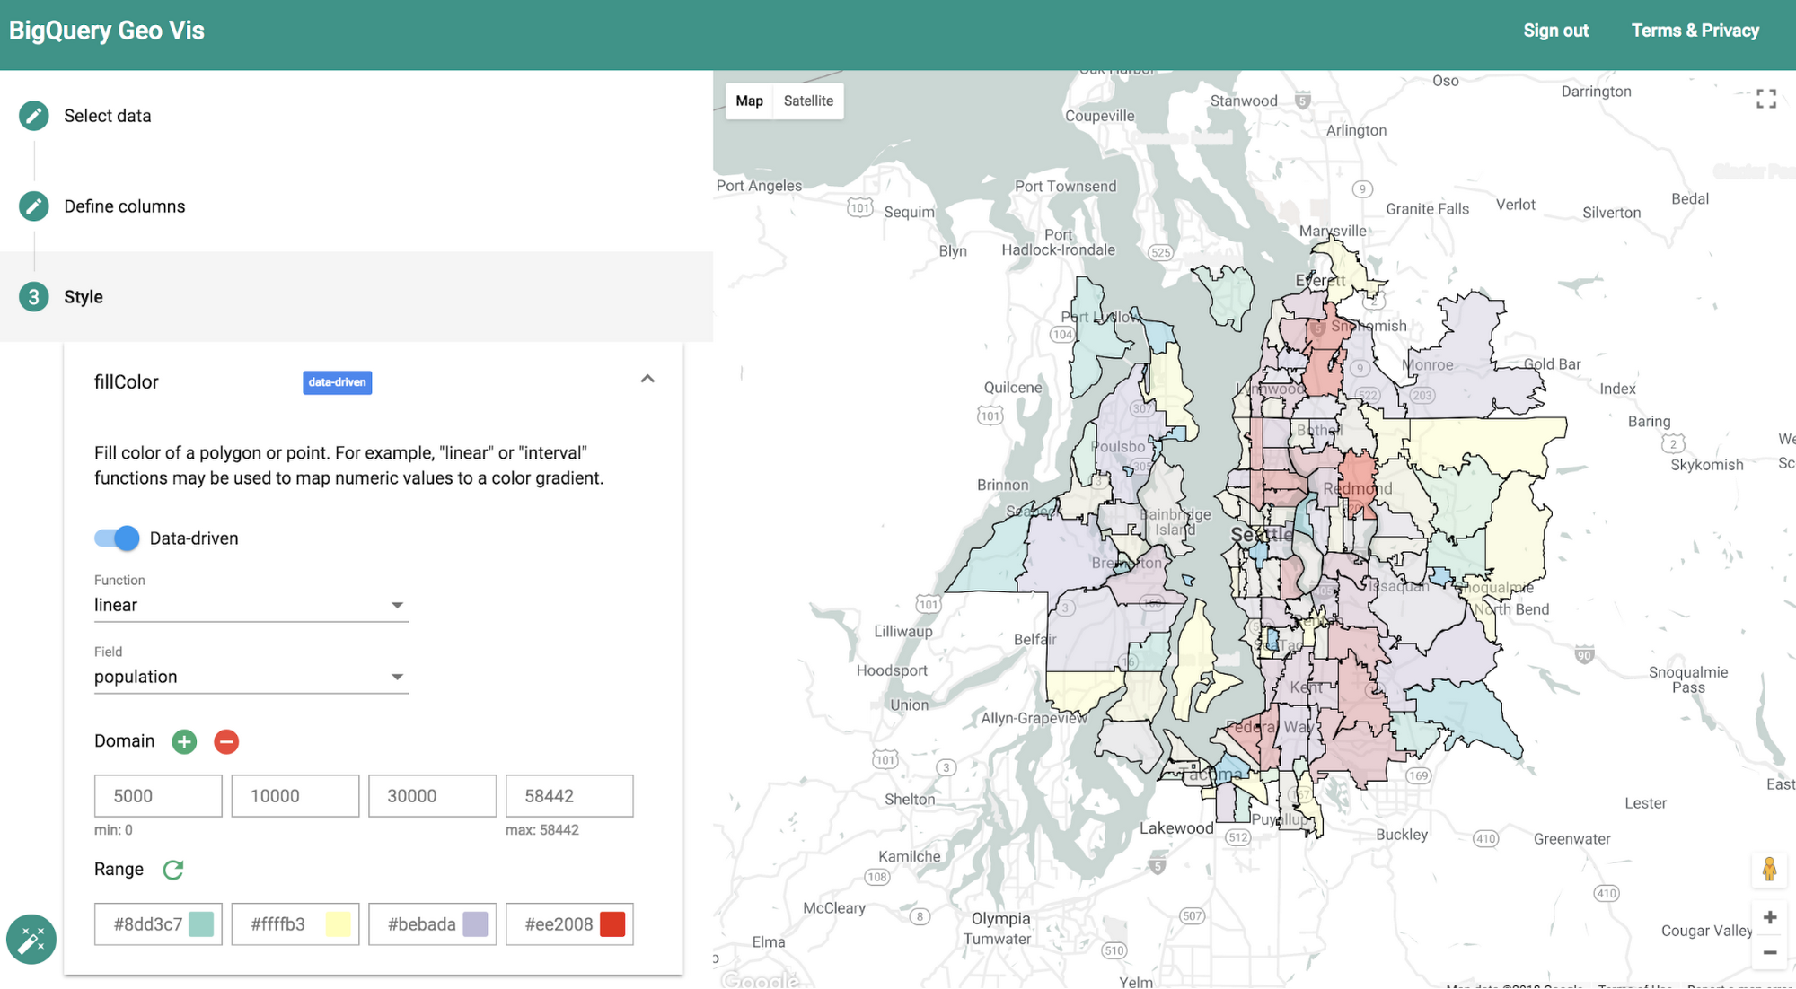Open Terms & Privacy link

coord(1695,31)
